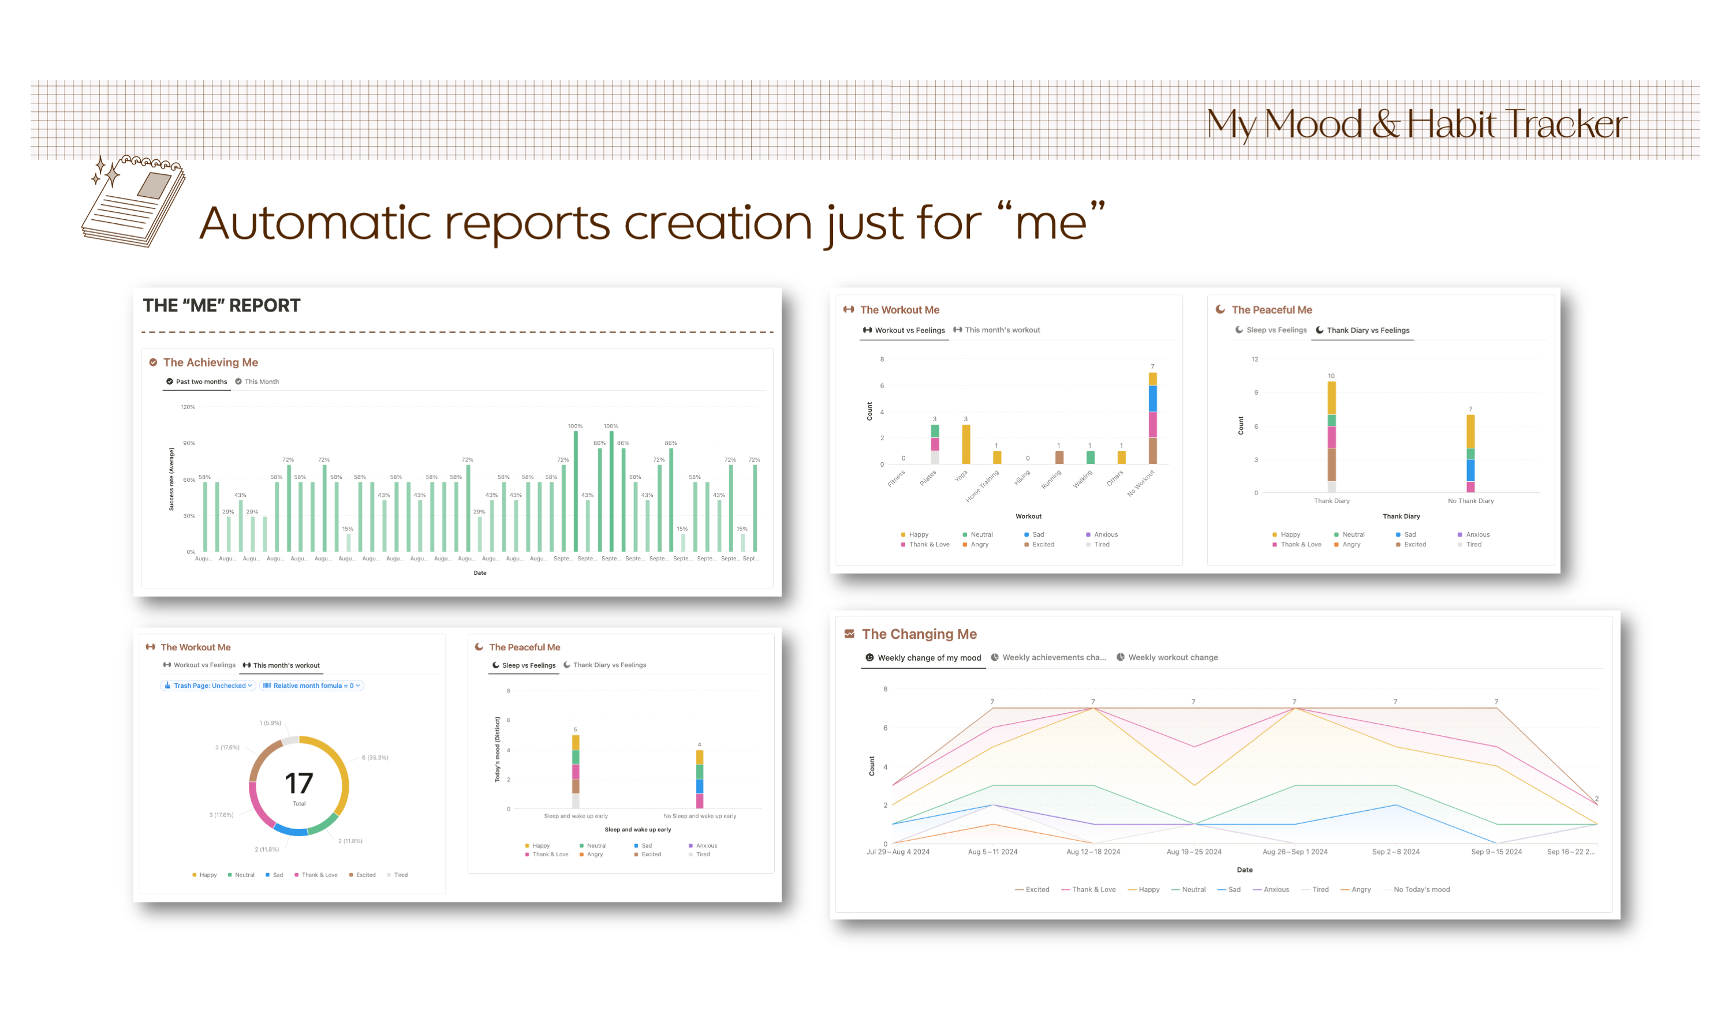Click the smiley icon on Weekly change of my mood
Screen dimensions: 1732x1026
[869, 657]
